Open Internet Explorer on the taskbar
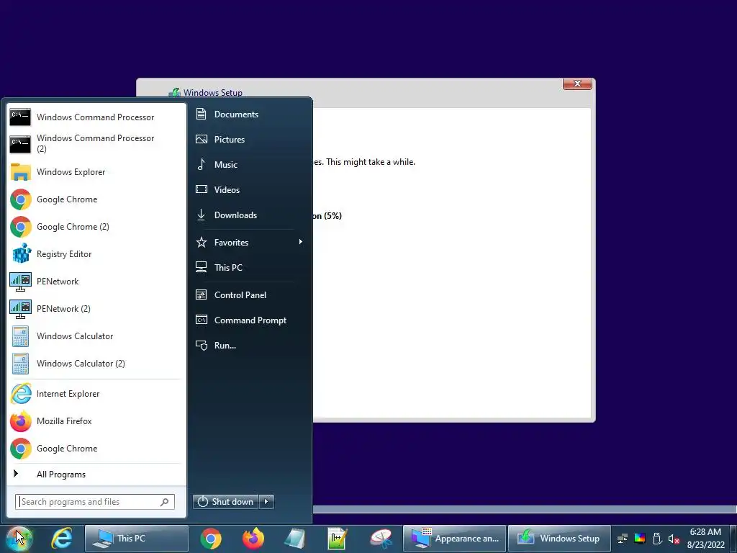This screenshot has height=553, width=737. (x=62, y=539)
